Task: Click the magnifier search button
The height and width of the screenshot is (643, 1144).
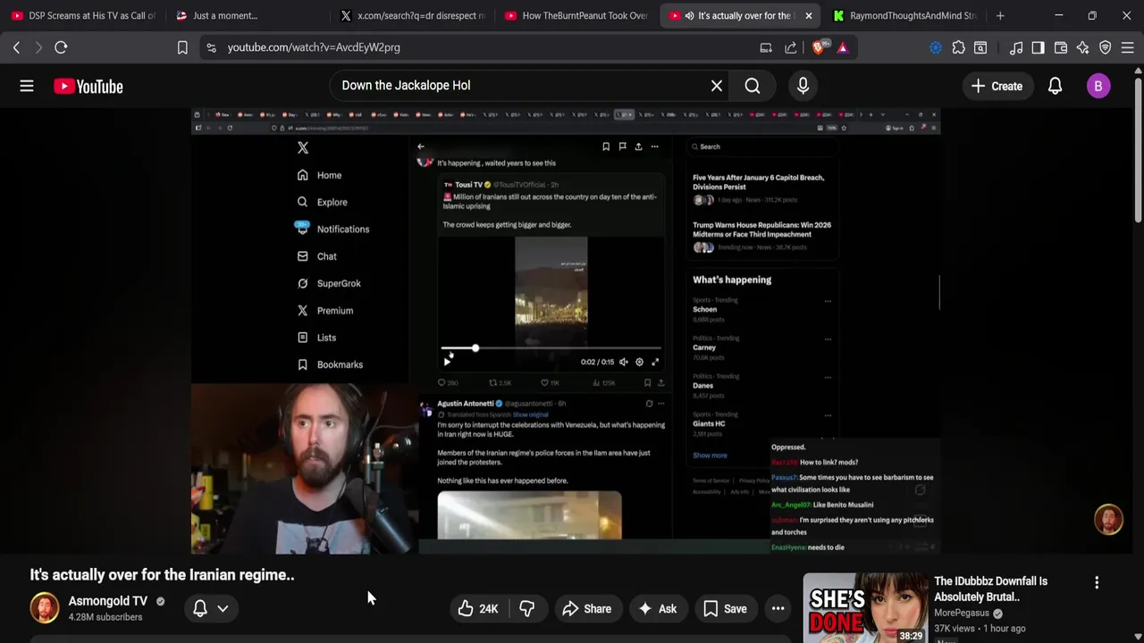Action: point(753,86)
